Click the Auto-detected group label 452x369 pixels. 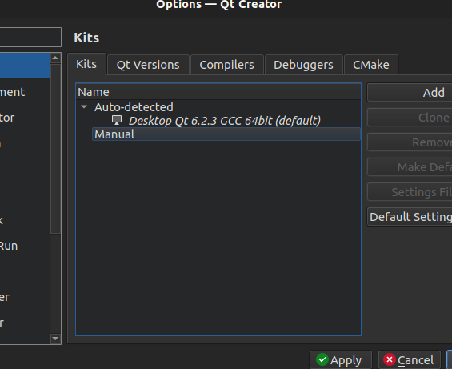134,107
